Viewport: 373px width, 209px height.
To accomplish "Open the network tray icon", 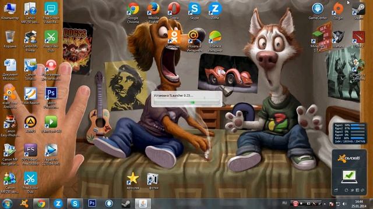I will (338, 204).
